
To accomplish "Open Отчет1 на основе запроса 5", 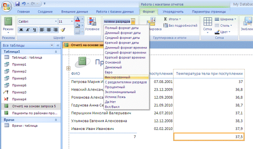I will tap(31, 106).
